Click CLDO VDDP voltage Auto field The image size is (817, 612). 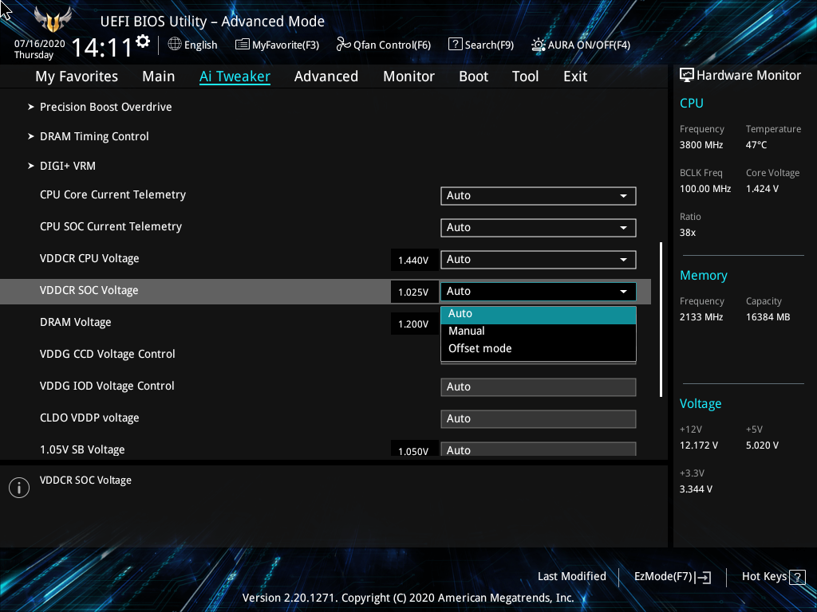pos(539,419)
